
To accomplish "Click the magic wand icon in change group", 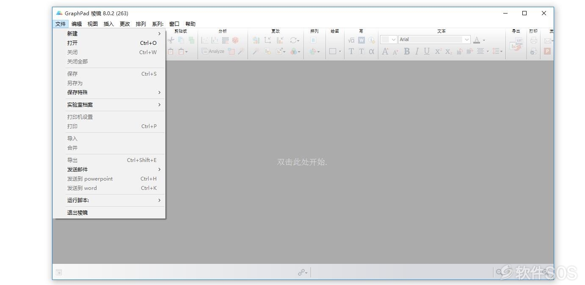I will click(256, 51).
